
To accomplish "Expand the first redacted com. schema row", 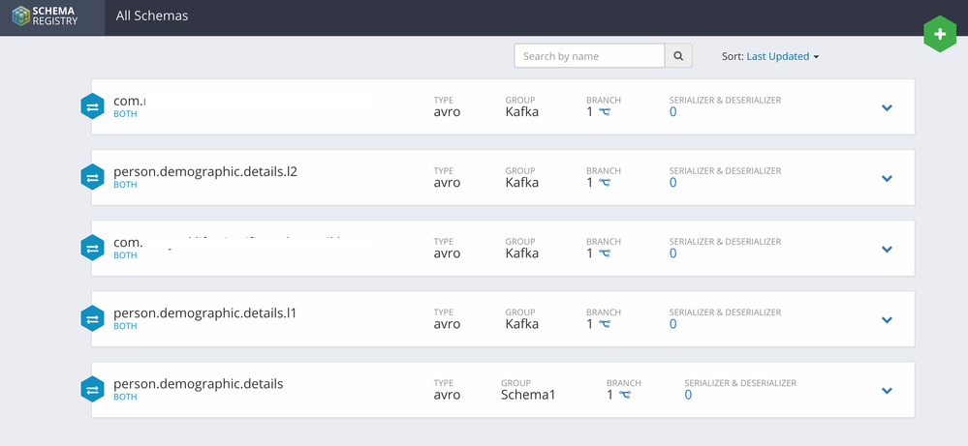I will [886, 107].
